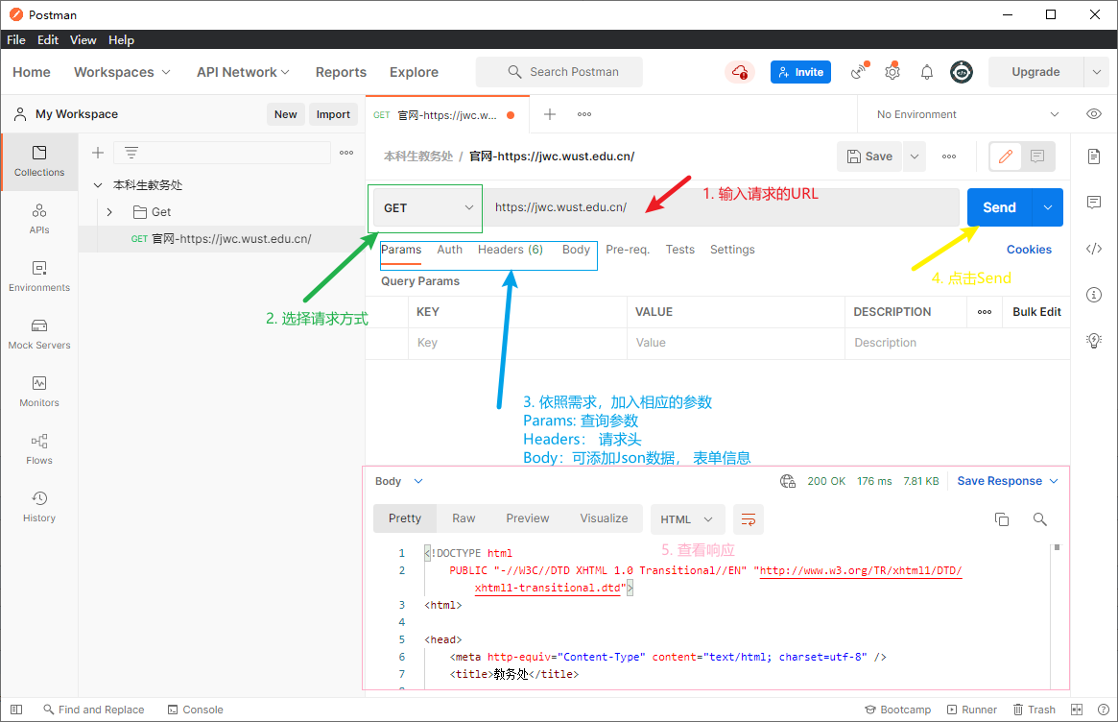Add a new request tab with plus
The image size is (1118, 722).
click(x=550, y=114)
